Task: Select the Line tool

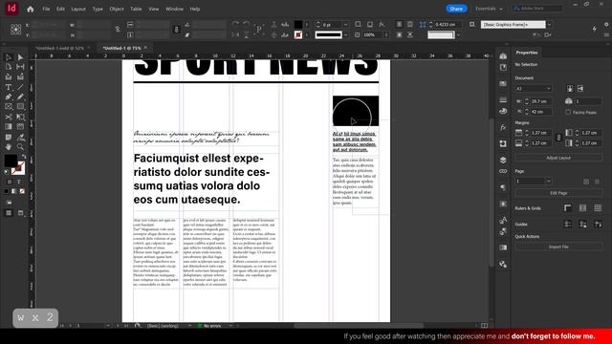Action: [20, 87]
